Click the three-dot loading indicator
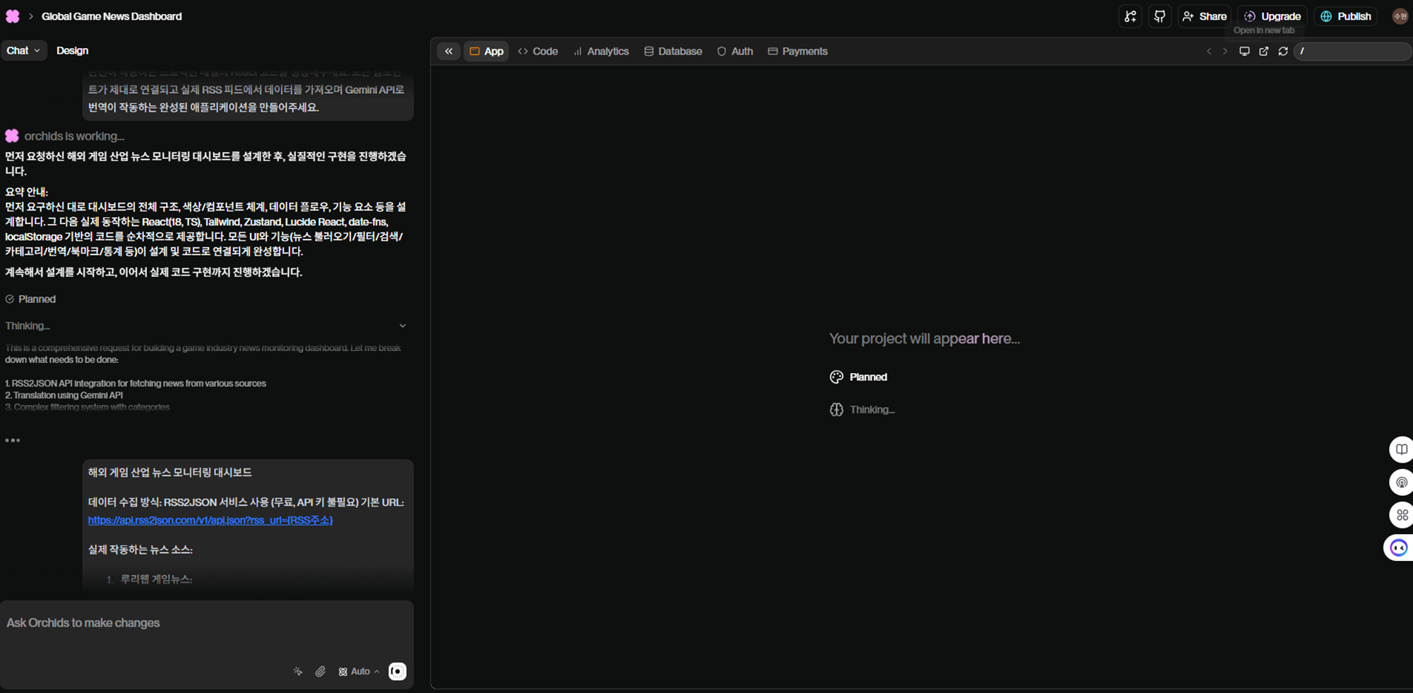 click(x=13, y=440)
